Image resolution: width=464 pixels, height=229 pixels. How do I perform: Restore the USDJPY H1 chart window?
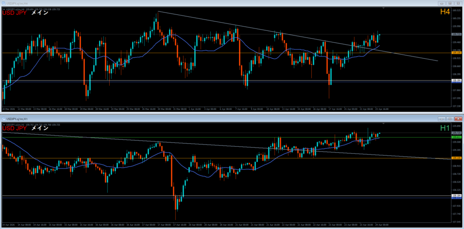pyautogui.click(x=450, y=119)
